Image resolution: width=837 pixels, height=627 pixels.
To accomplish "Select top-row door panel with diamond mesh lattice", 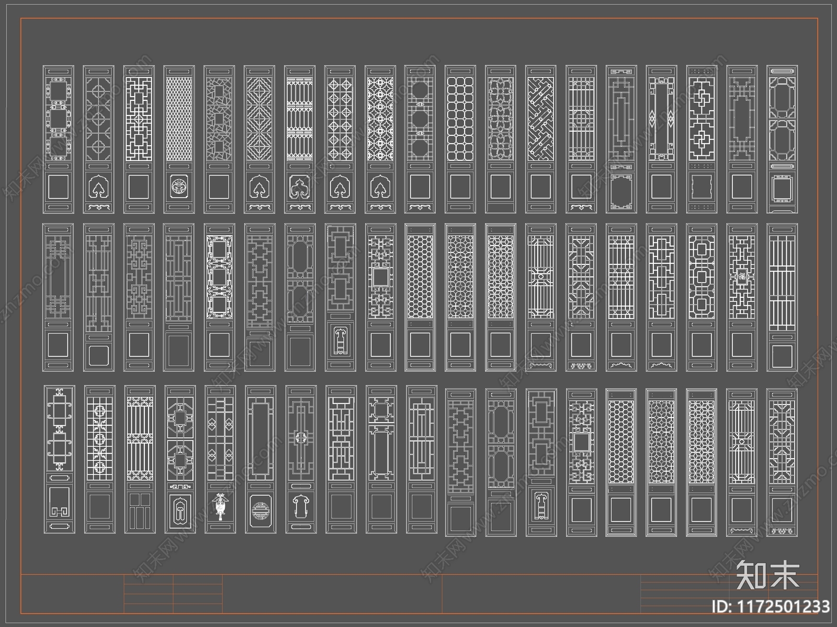I will 179,140.
